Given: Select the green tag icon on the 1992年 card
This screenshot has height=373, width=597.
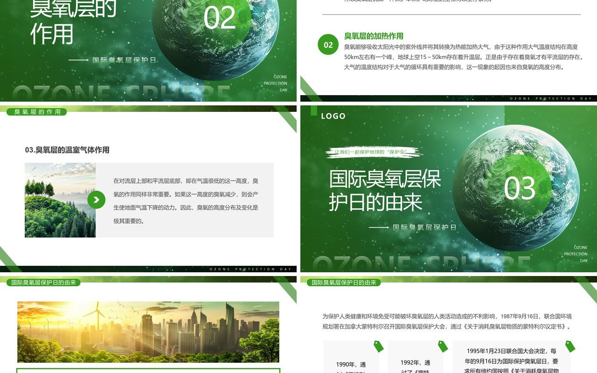Looking at the screenshot, I should (x=443, y=346).
